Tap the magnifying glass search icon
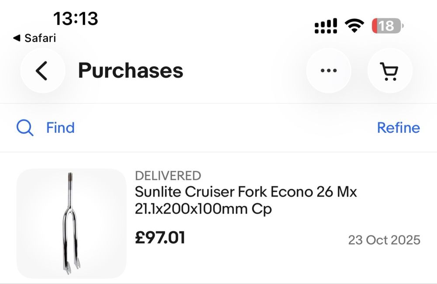Viewport: 437px width, 284px height. [24, 128]
